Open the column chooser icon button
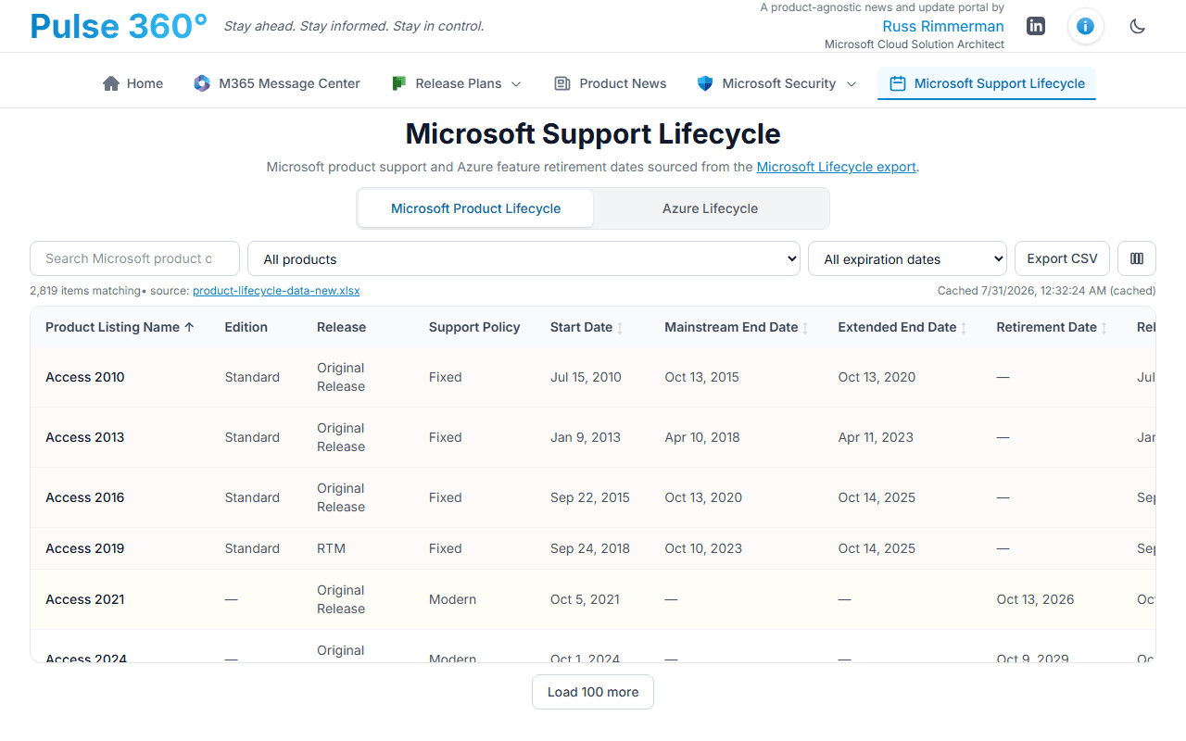 point(1137,258)
